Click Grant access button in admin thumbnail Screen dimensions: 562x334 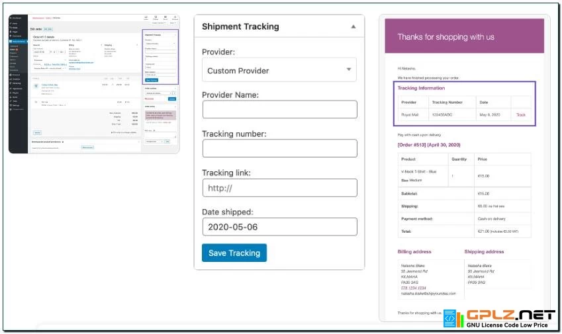[x=87, y=147]
